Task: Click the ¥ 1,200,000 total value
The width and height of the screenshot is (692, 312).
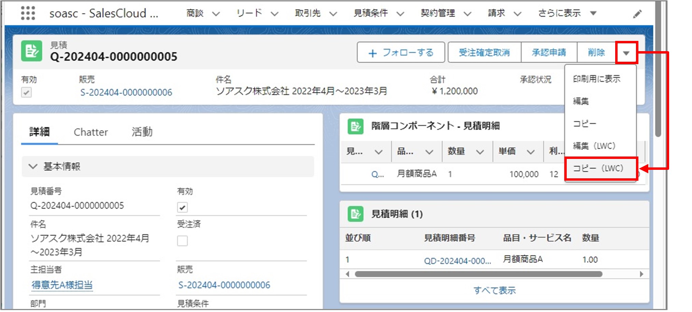Action: 455,91
